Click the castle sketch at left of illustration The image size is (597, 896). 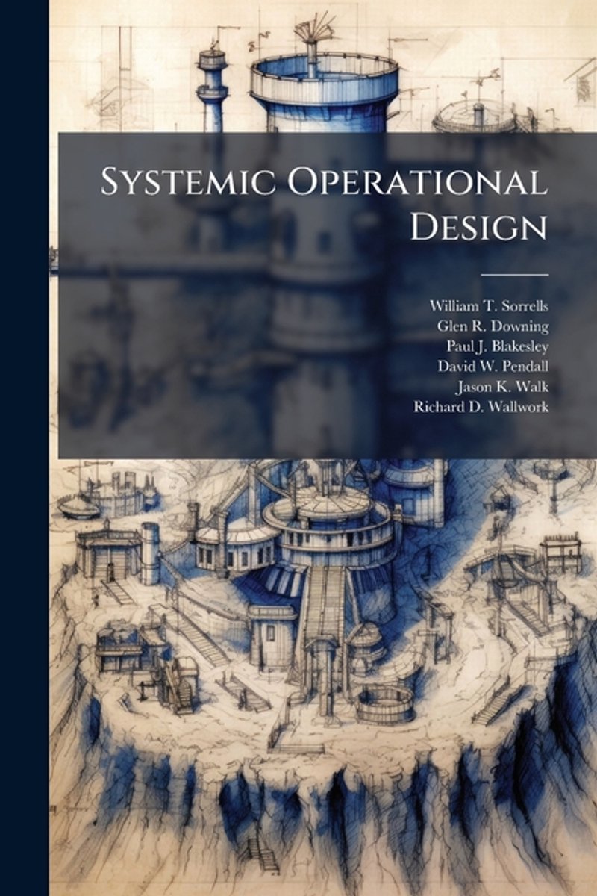[114, 489]
